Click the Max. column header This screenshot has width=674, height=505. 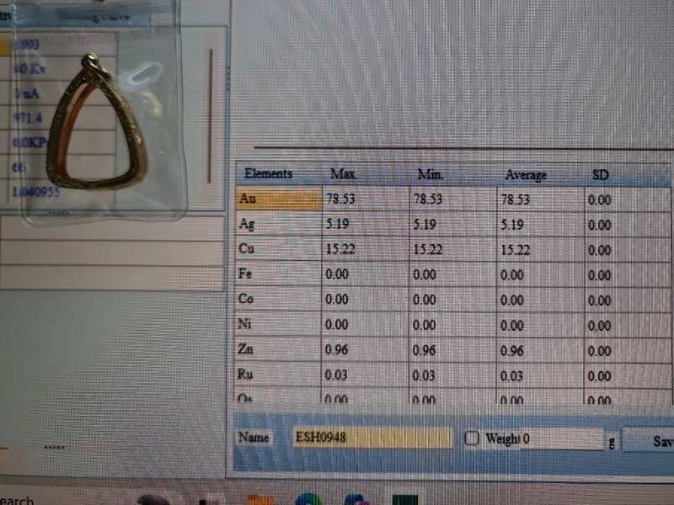pyautogui.click(x=344, y=174)
